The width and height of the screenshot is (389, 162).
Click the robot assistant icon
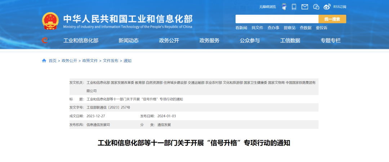tap(284, 6)
